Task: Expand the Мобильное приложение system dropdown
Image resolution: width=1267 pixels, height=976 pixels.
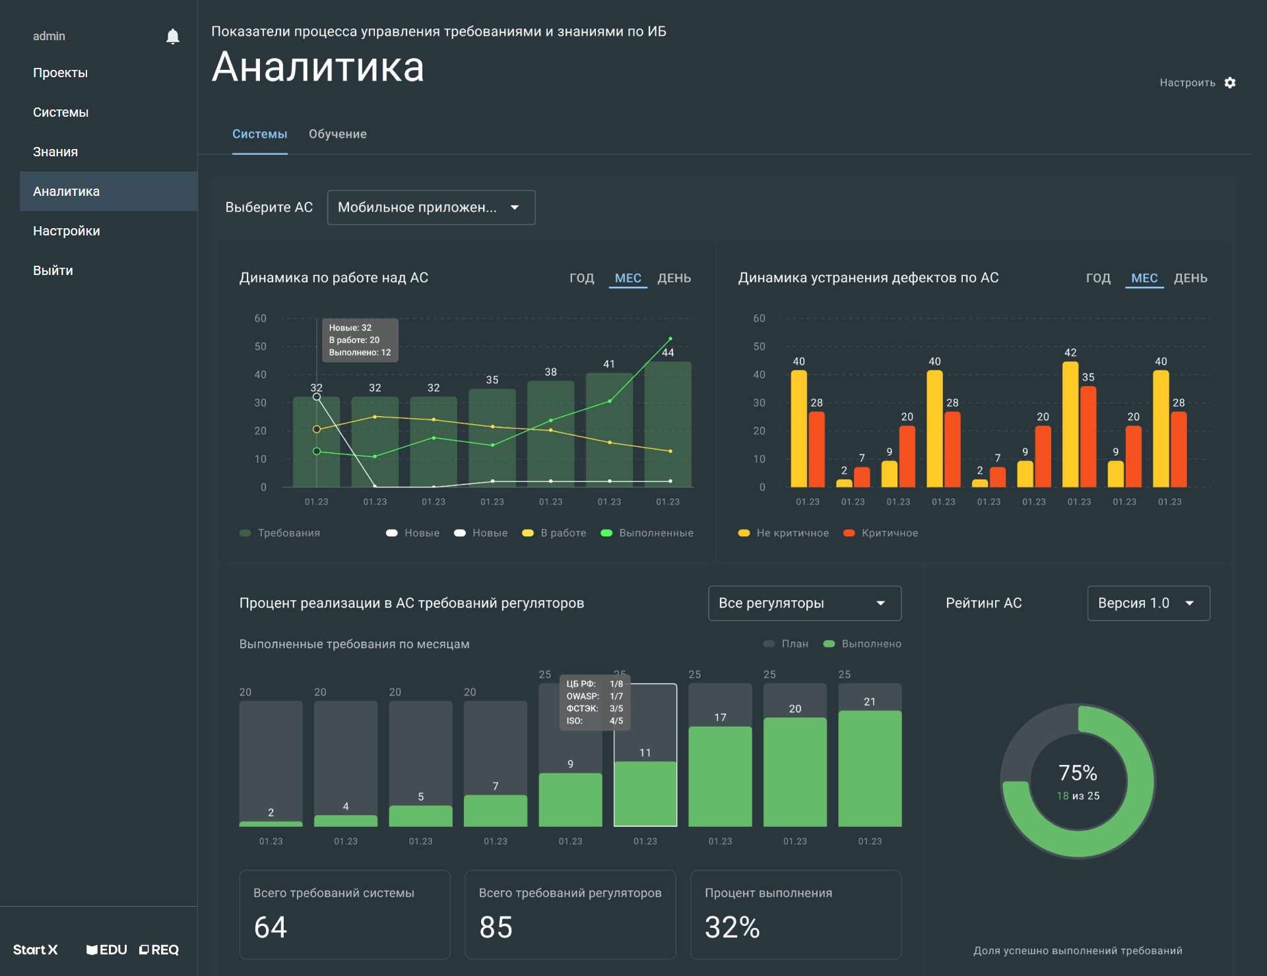Action: click(431, 208)
